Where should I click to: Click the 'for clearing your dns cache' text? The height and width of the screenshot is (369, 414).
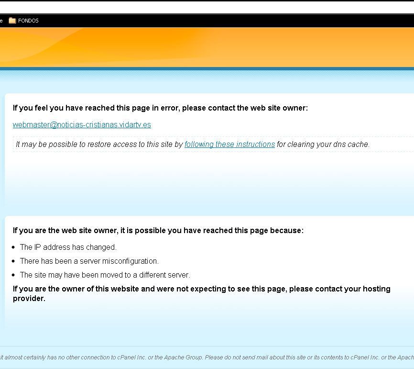point(323,145)
